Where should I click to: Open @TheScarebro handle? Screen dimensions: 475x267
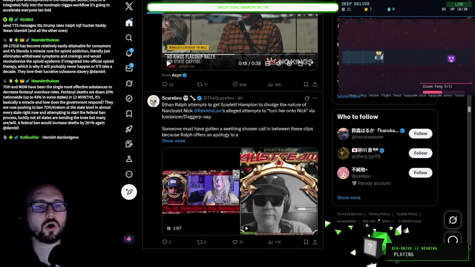point(218,98)
